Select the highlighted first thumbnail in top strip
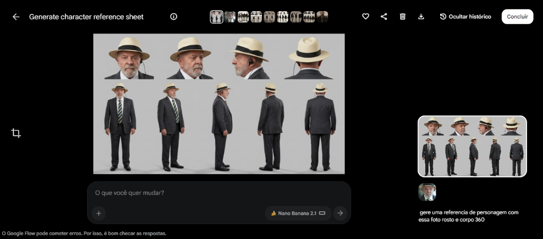 coord(216,16)
